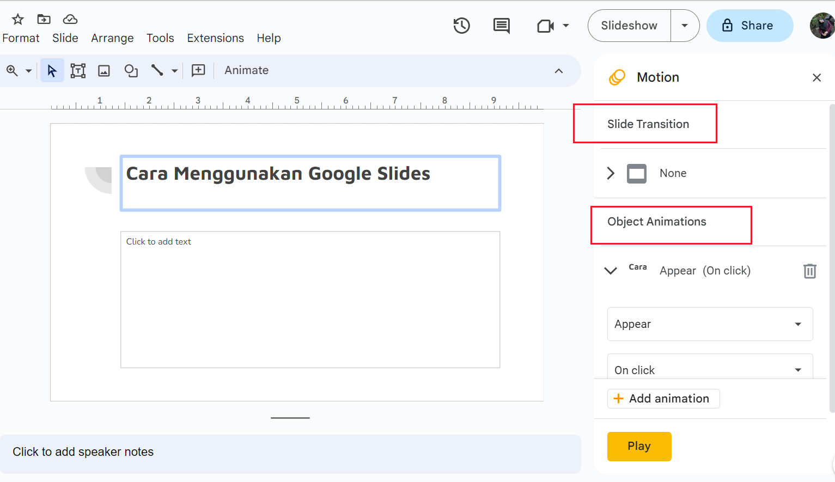This screenshot has height=482, width=835.
Task: Open the Arrange menu
Action: point(112,38)
